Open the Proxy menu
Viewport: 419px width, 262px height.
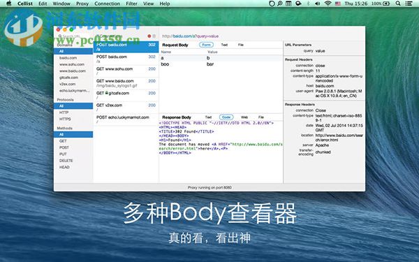click(x=82, y=3)
